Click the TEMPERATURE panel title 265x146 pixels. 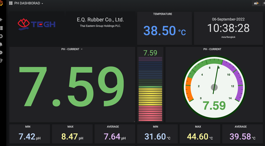point(163,14)
